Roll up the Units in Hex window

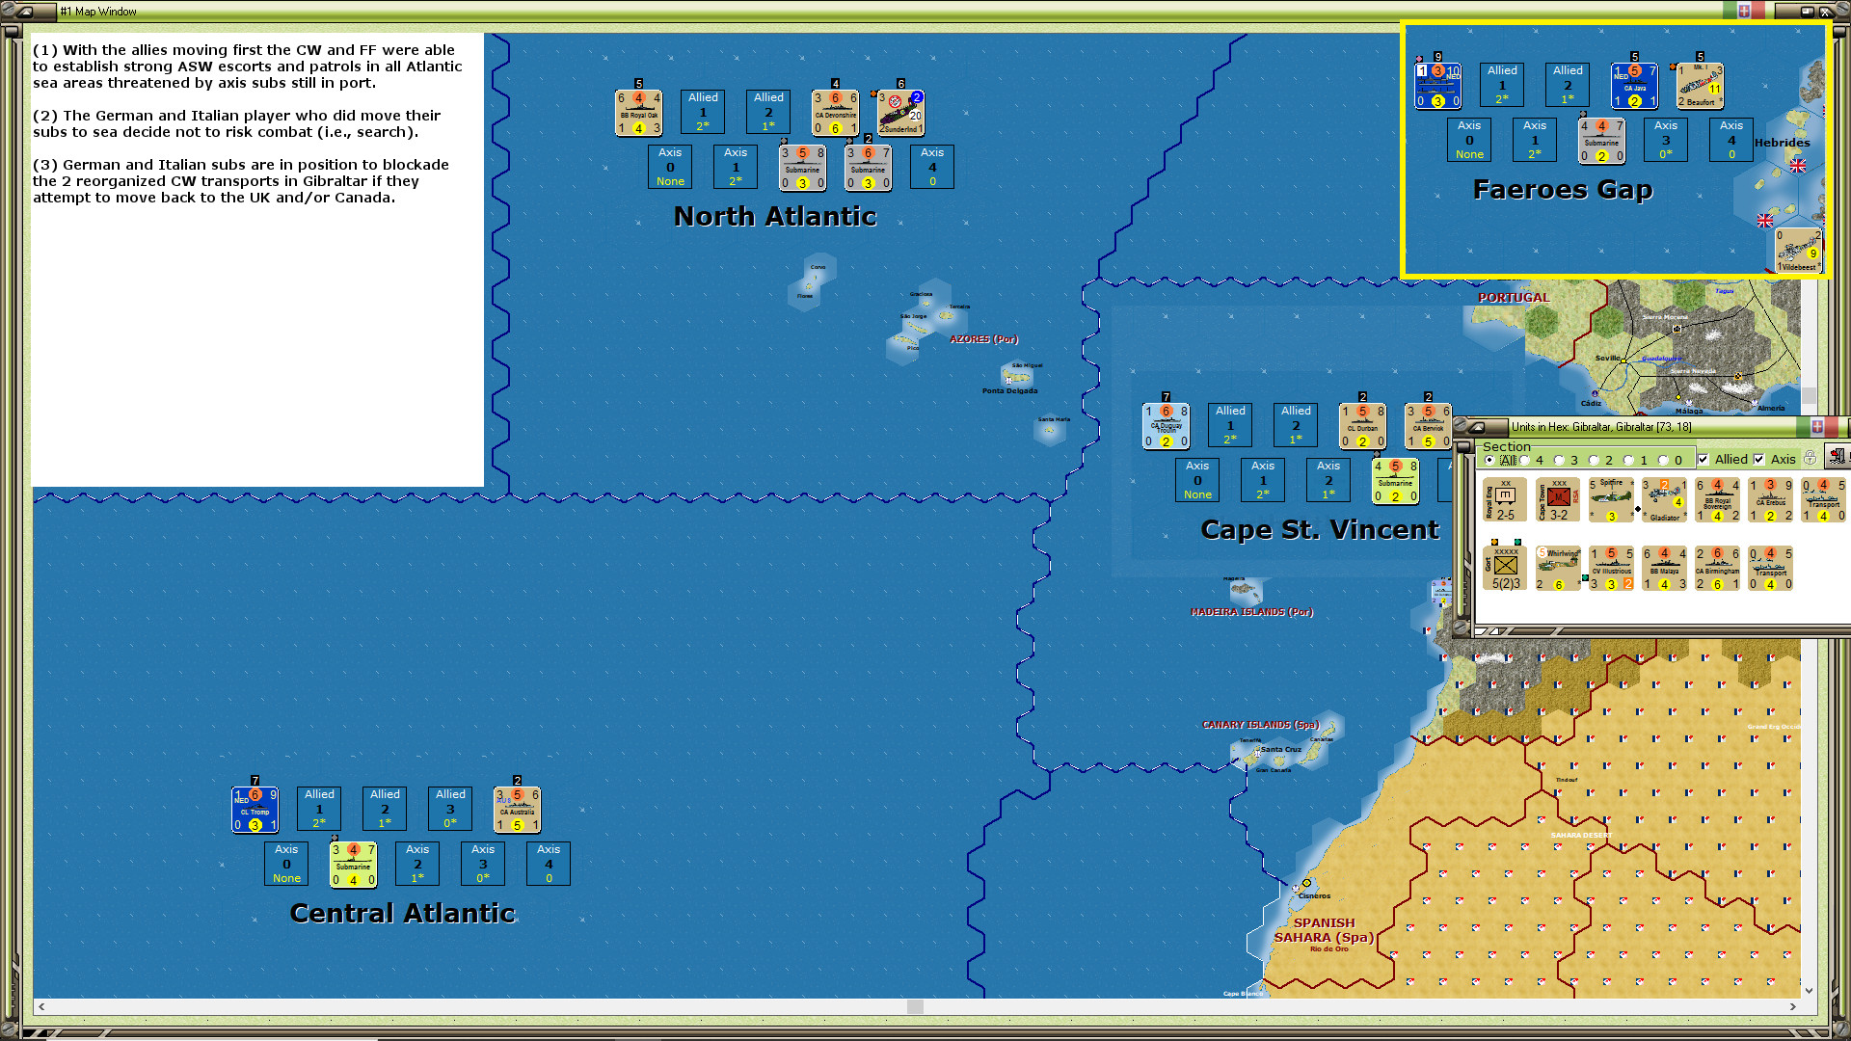1476,427
